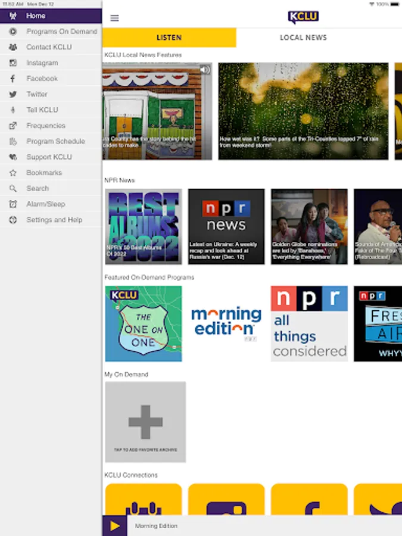Click the Tell KCLU microphone icon

tap(13, 110)
